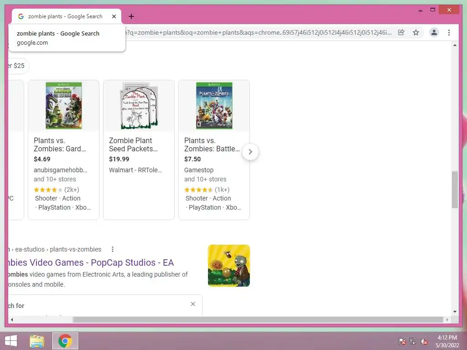
Task: Click the Walmart - RRTole... seller name
Action: point(135,170)
